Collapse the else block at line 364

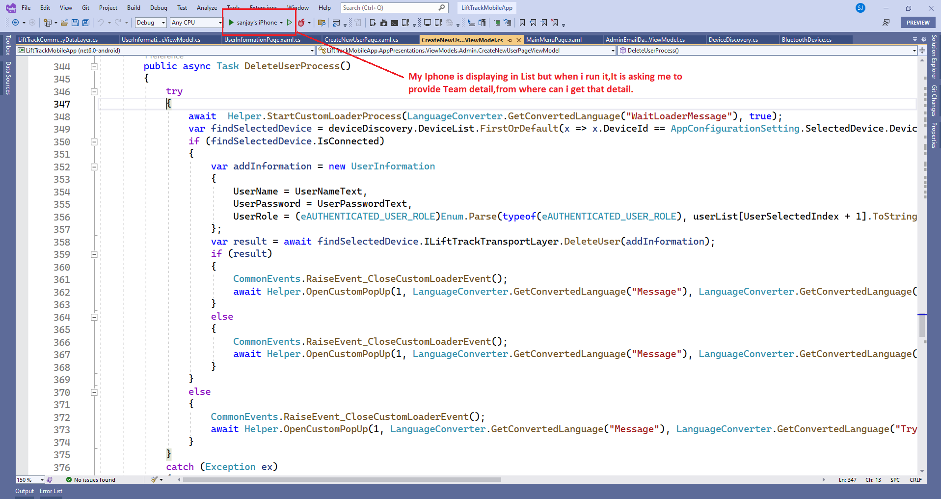(x=94, y=317)
